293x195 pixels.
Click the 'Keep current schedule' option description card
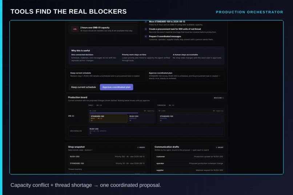coord(107,76)
